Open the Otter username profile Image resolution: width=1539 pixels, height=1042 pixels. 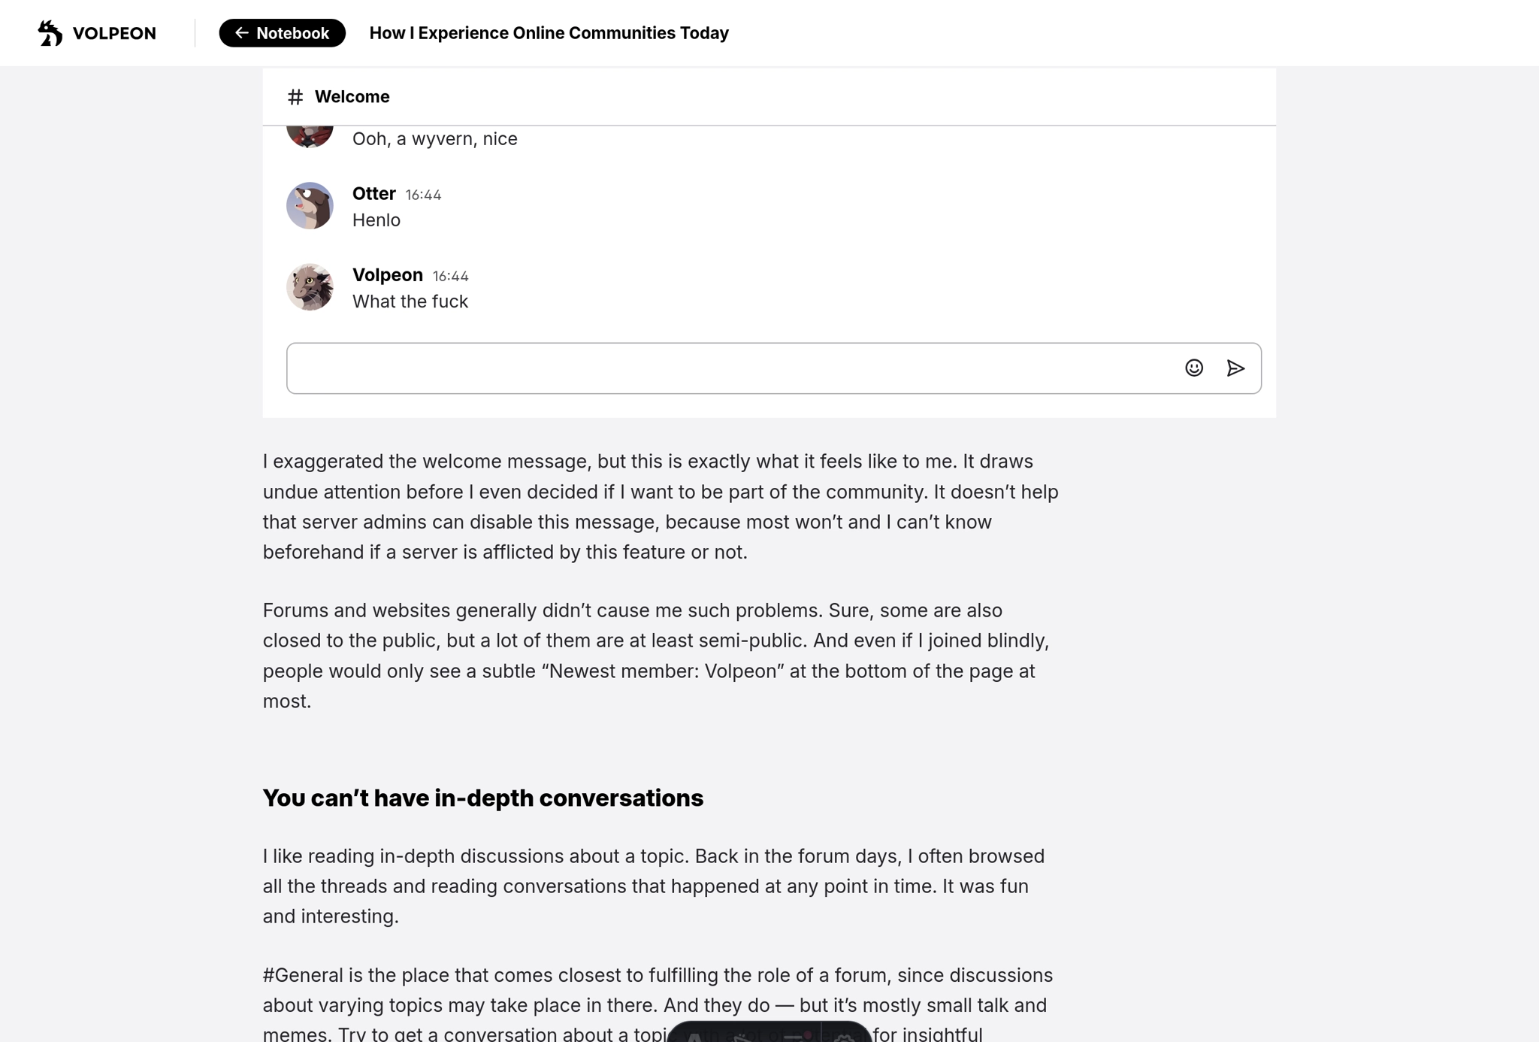coord(373,193)
